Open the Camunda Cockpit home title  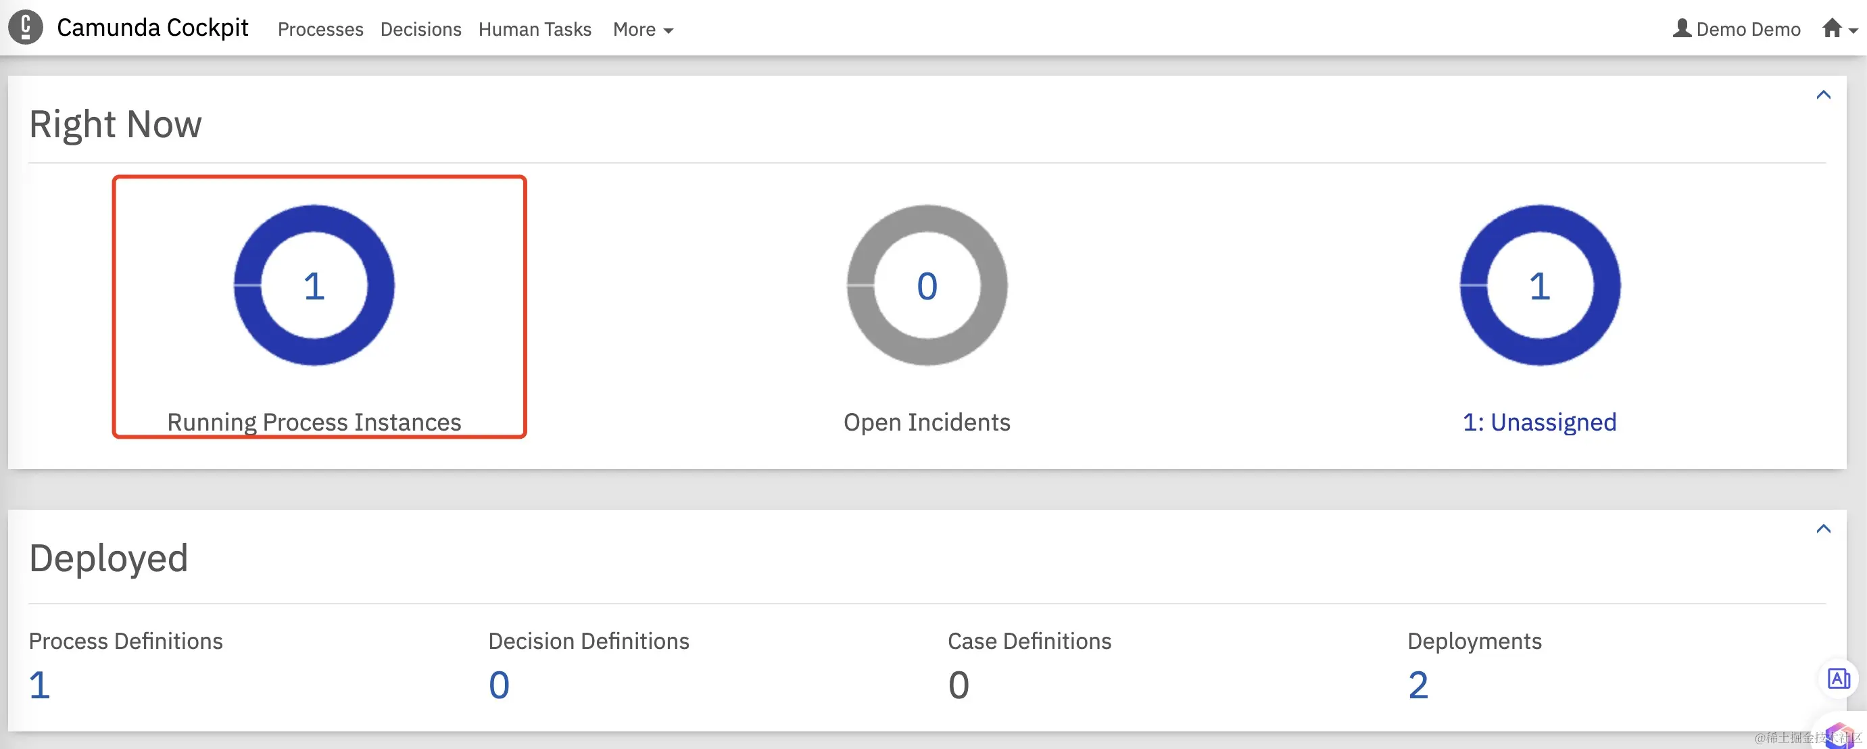(152, 28)
